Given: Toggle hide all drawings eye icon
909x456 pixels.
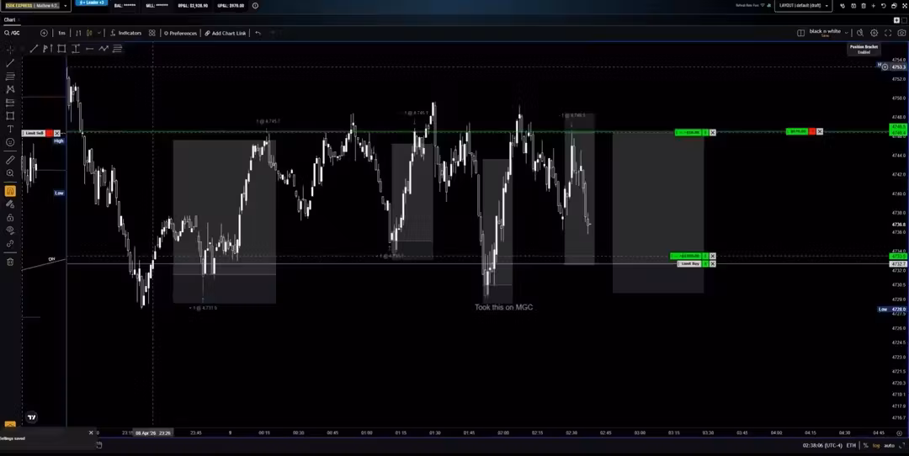Looking at the screenshot, I should click(10, 231).
